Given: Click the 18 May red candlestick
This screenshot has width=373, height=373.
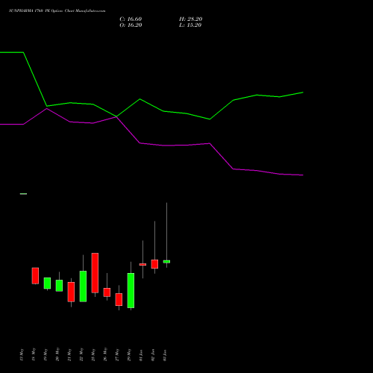Looking at the screenshot, I should pyautogui.click(x=35, y=276).
